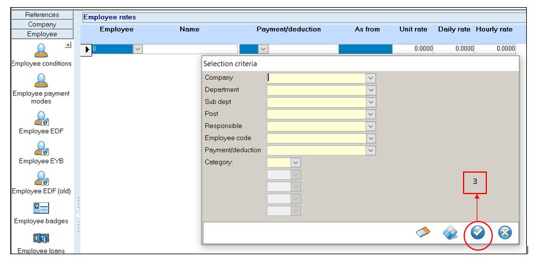Expand the Department dropdown

pos(371,90)
